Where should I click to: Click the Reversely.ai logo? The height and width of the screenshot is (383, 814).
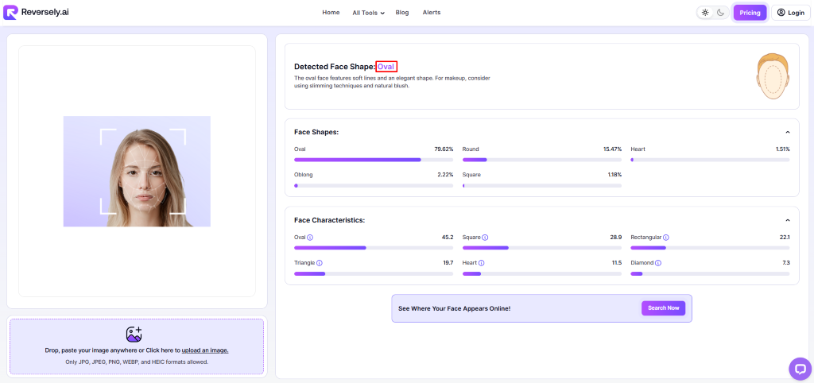tap(37, 13)
